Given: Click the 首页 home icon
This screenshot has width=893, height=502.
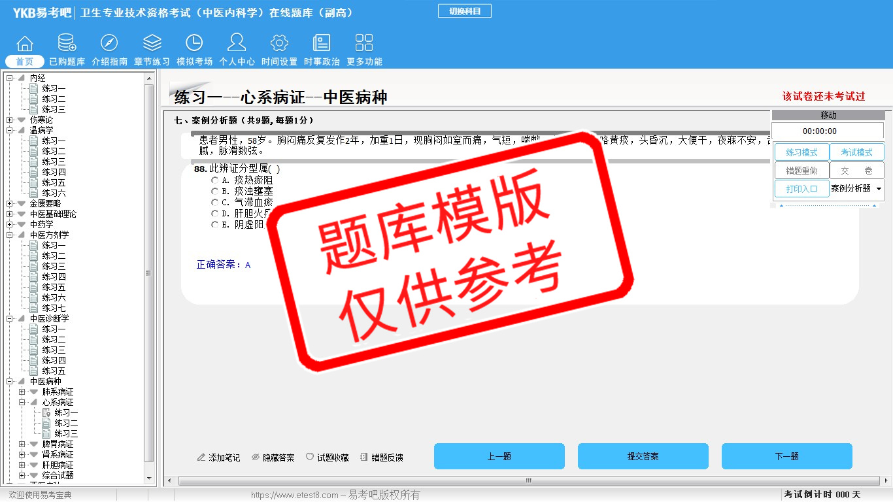Looking at the screenshot, I should click(25, 44).
